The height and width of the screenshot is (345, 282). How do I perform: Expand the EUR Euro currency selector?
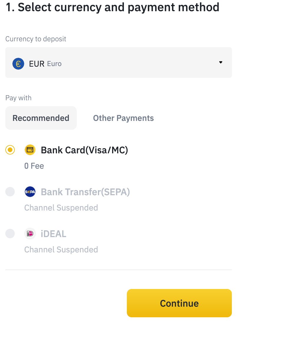click(119, 63)
